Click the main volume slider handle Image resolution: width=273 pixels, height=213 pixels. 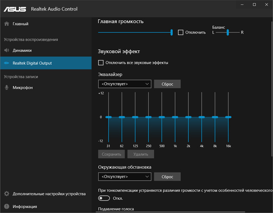171,33
